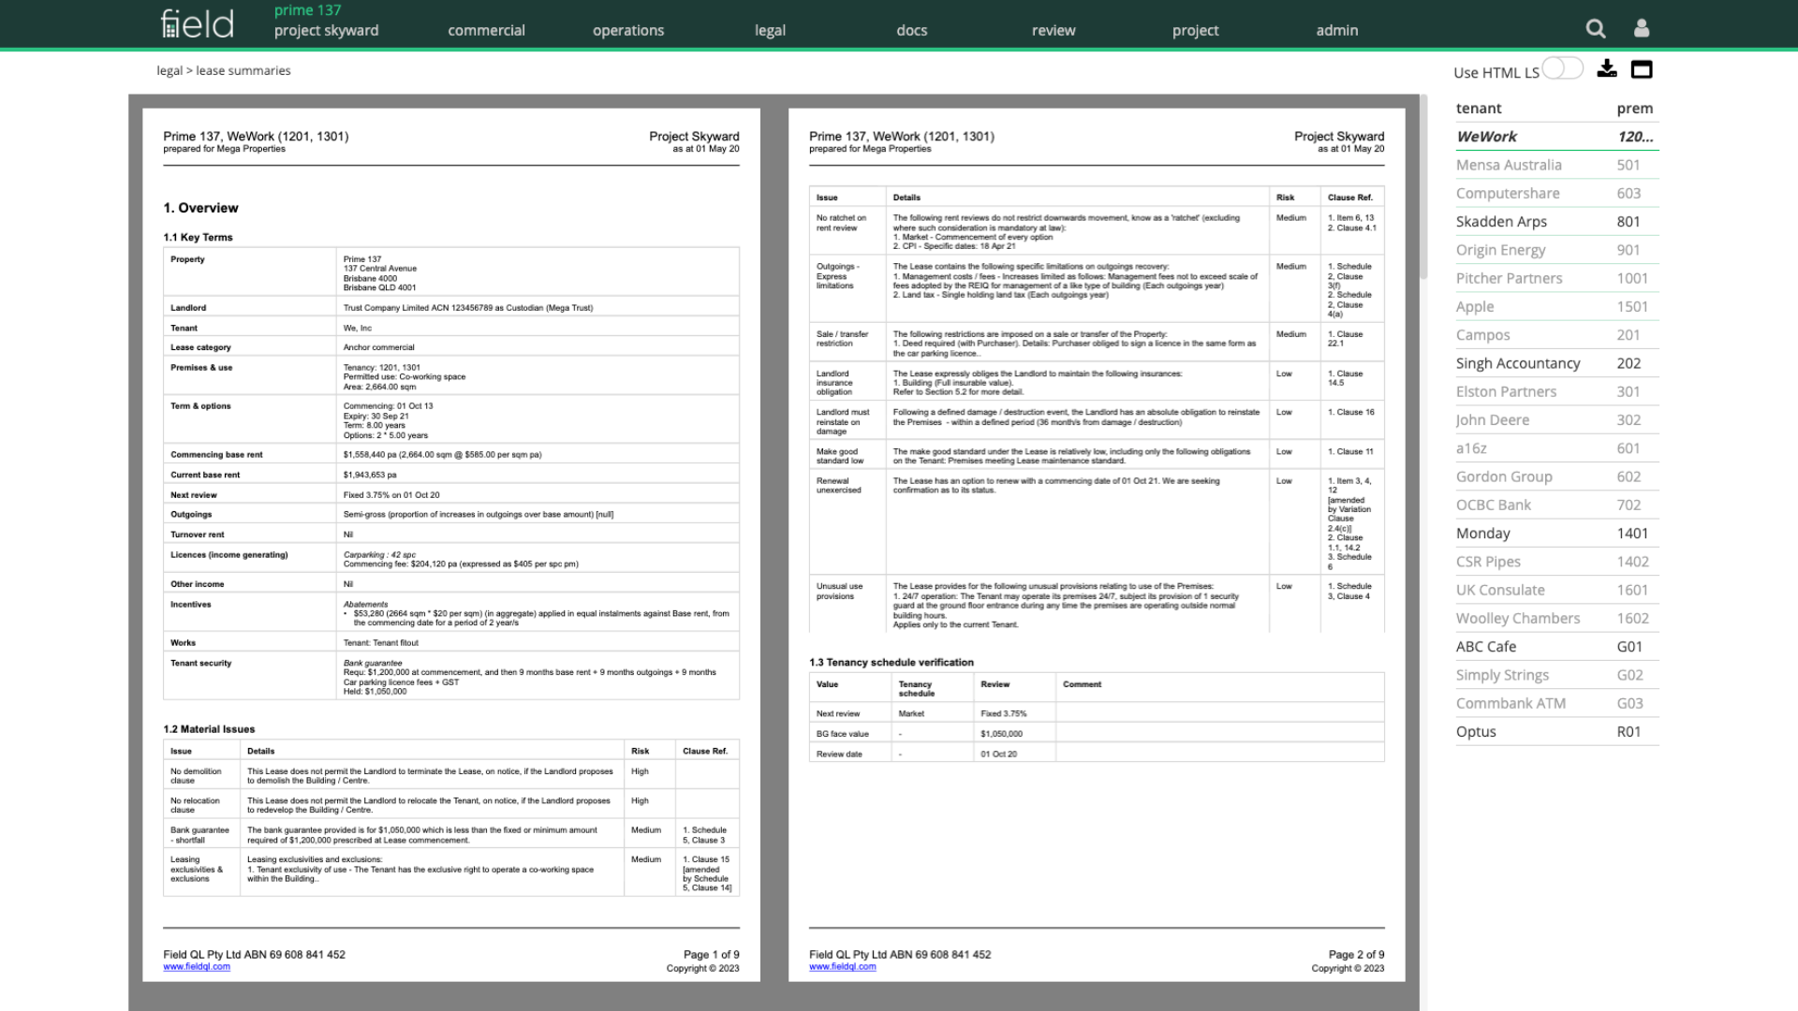Select the a16z tenant row

[1556, 447]
